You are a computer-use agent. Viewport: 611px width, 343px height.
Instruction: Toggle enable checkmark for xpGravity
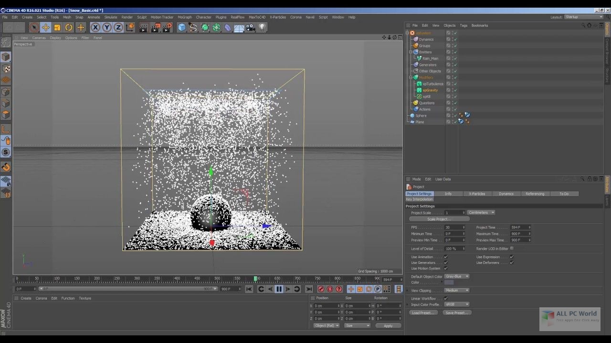(x=455, y=90)
